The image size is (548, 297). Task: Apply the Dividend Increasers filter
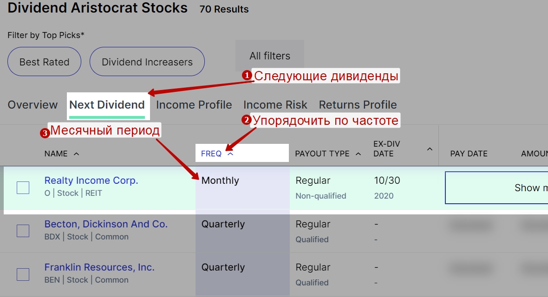147,62
